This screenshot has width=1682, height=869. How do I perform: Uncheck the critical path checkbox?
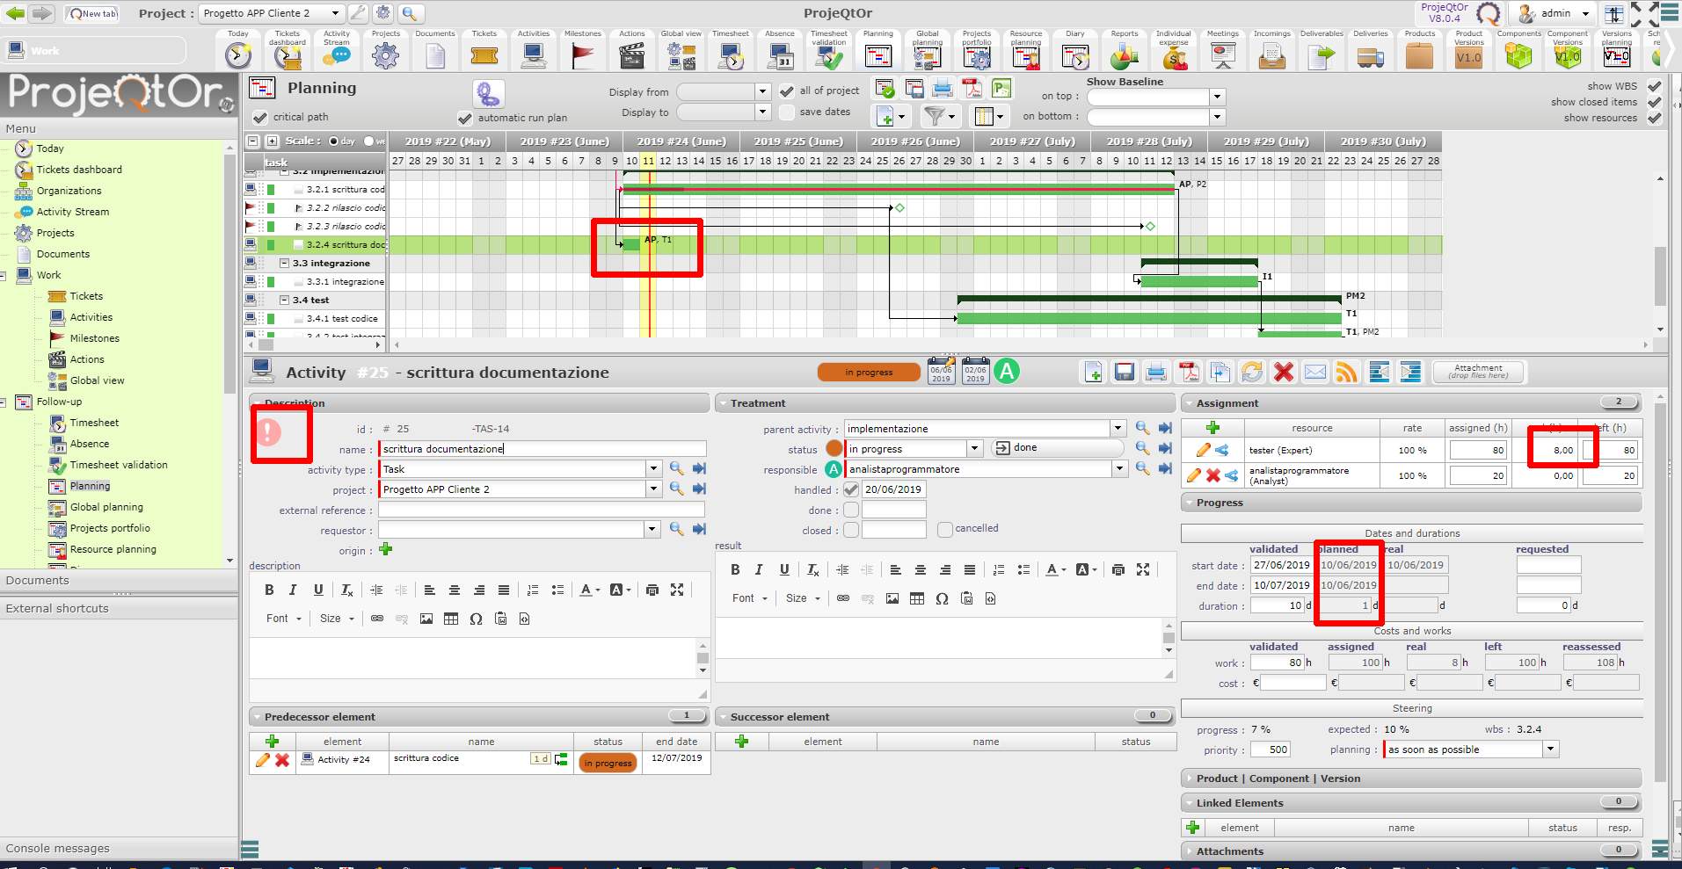tap(259, 117)
